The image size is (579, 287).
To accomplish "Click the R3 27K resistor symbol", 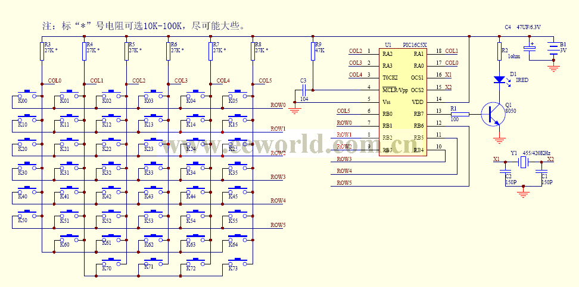I will point(42,51).
